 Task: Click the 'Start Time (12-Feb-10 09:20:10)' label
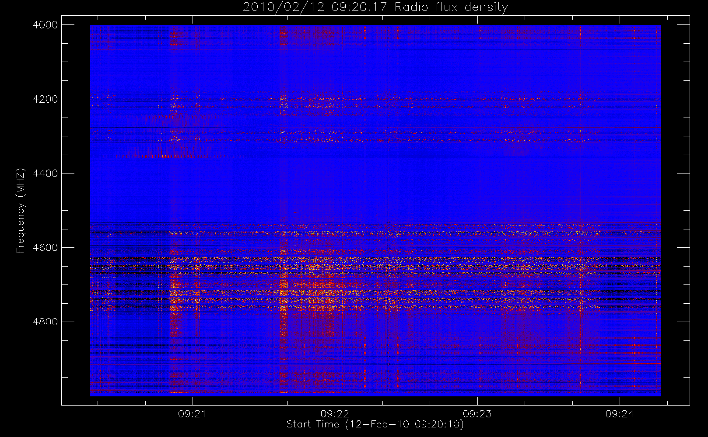(375, 424)
